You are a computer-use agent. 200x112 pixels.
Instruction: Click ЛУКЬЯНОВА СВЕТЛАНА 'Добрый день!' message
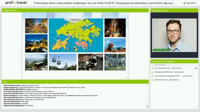(x=21, y=89)
